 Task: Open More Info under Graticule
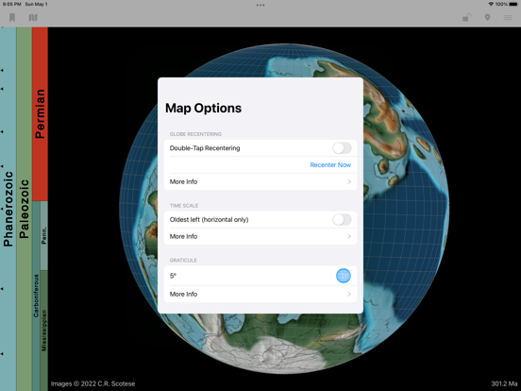(x=260, y=294)
